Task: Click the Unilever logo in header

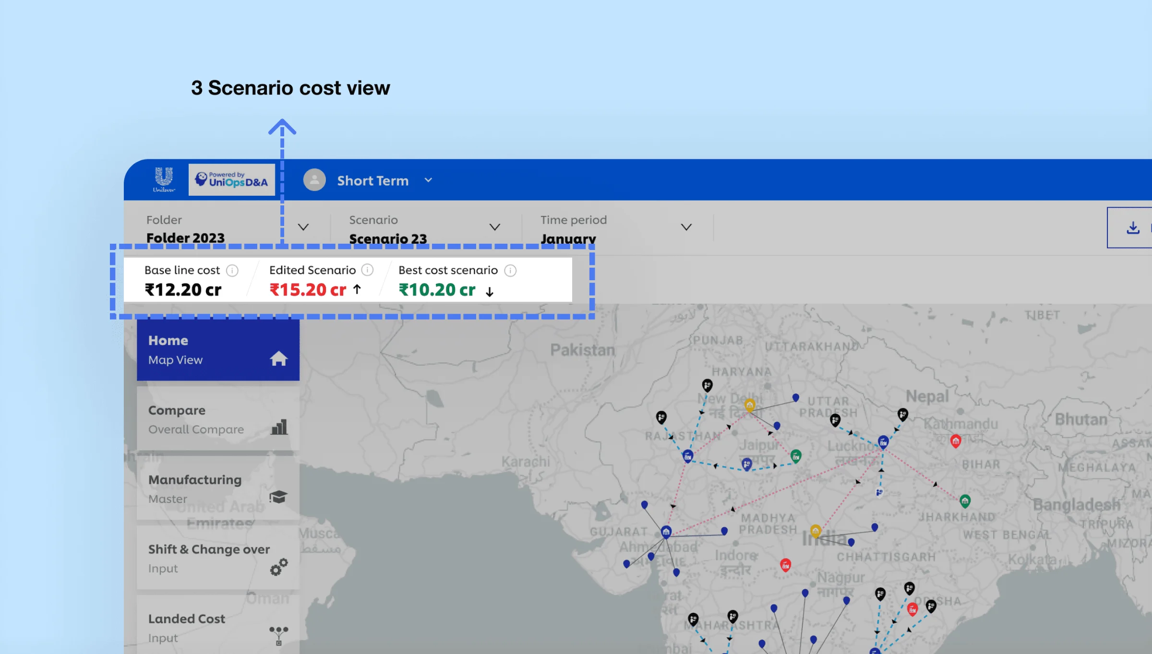Action: tap(164, 180)
